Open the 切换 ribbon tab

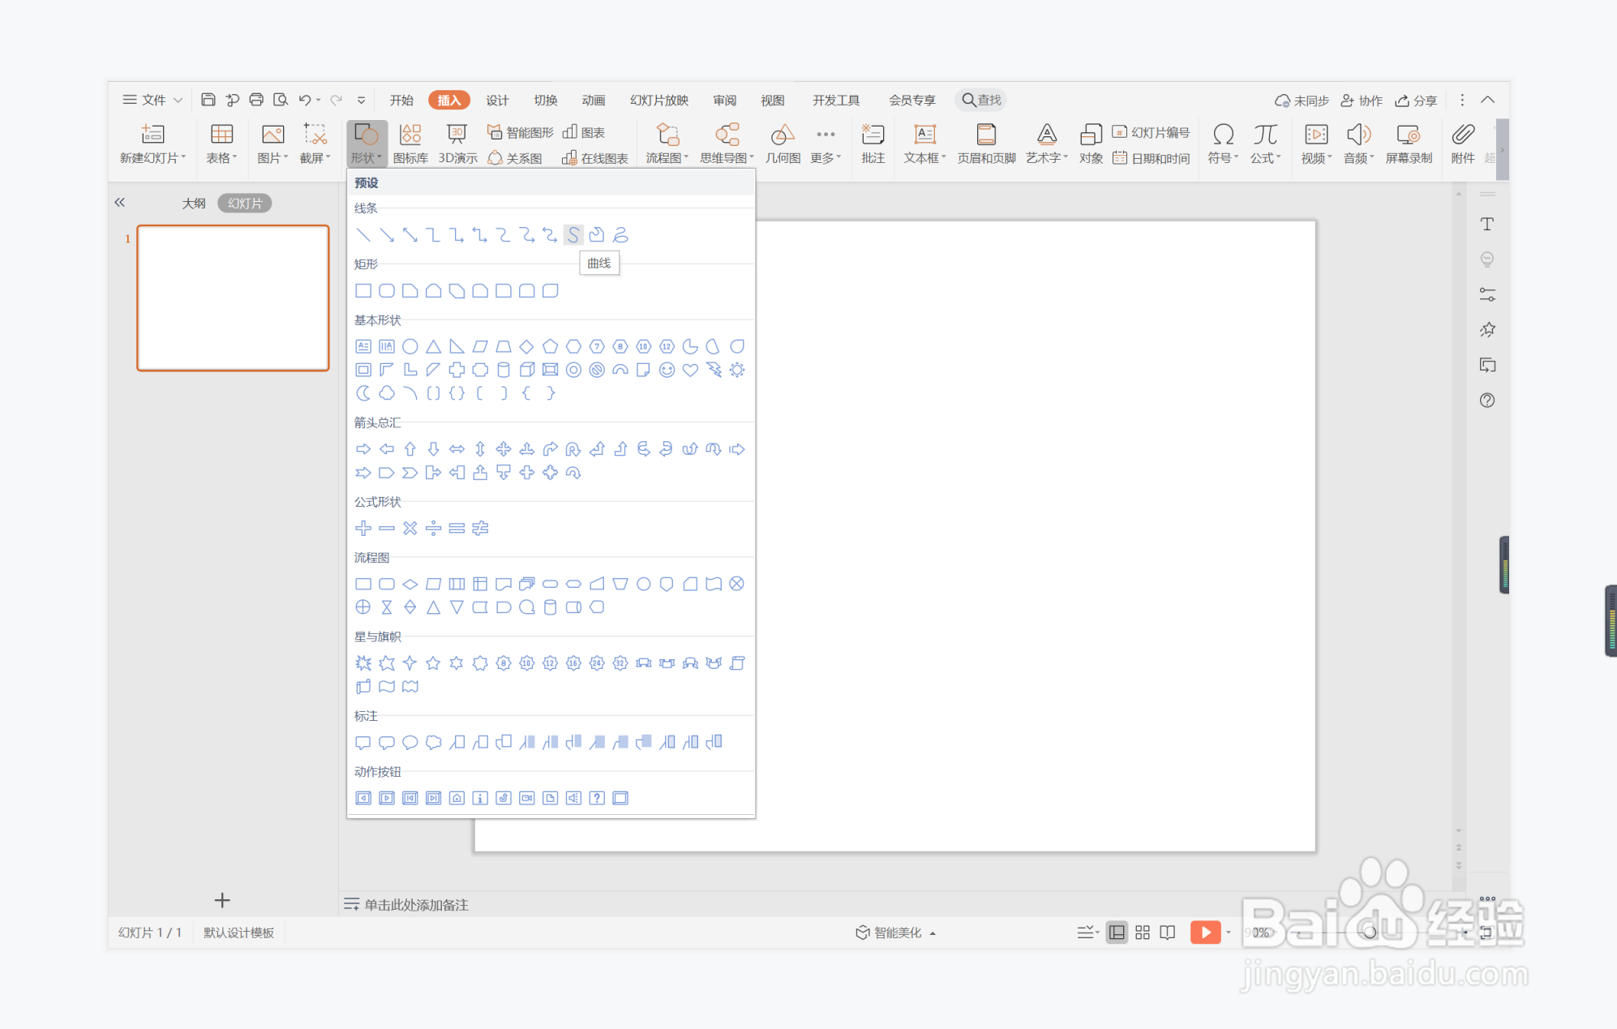tap(546, 100)
